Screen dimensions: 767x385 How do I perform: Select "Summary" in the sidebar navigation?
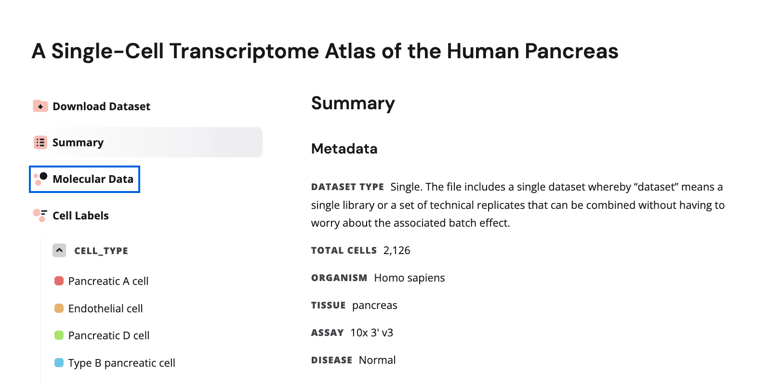pyautogui.click(x=78, y=142)
